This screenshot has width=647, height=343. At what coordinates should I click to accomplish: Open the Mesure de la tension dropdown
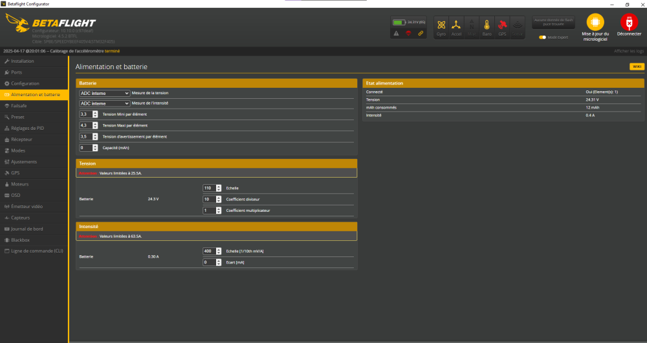click(x=104, y=93)
